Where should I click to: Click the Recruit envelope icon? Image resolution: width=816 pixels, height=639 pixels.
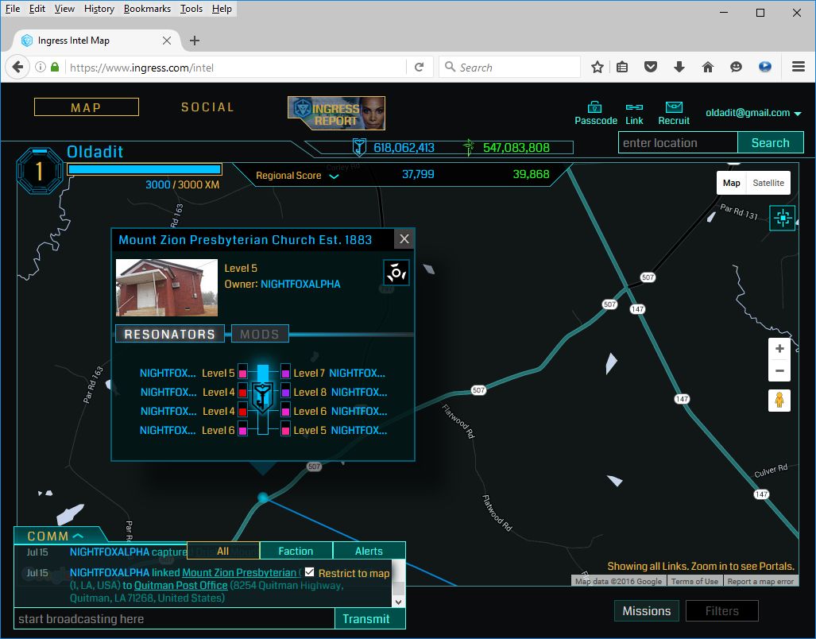[x=674, y=107]
